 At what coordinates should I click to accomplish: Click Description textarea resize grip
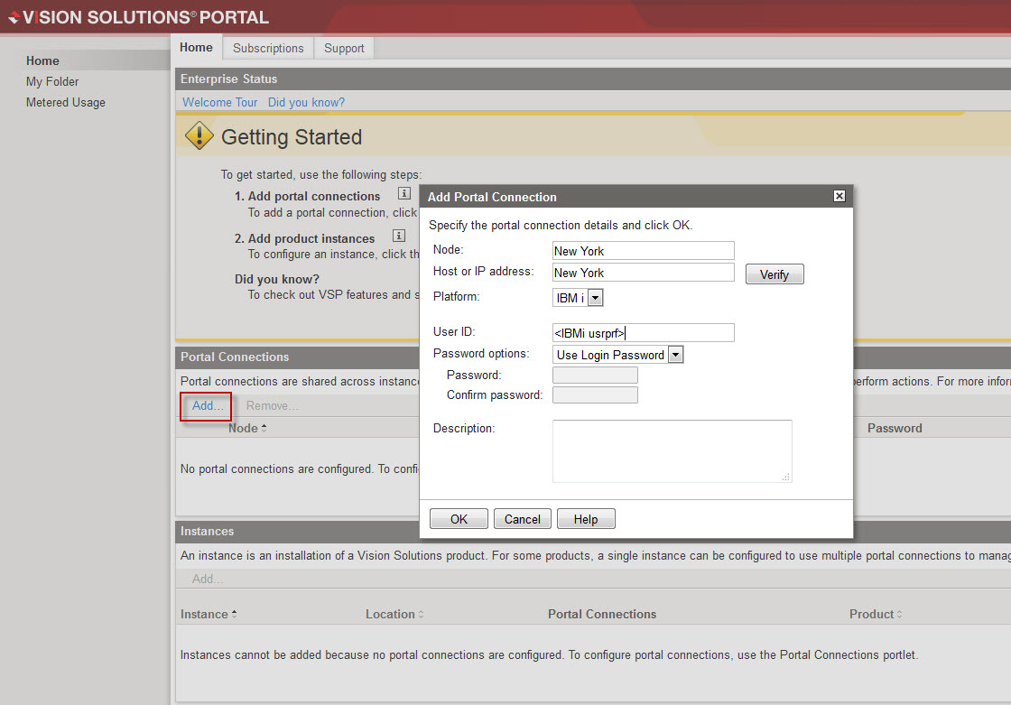coord(786,477)
